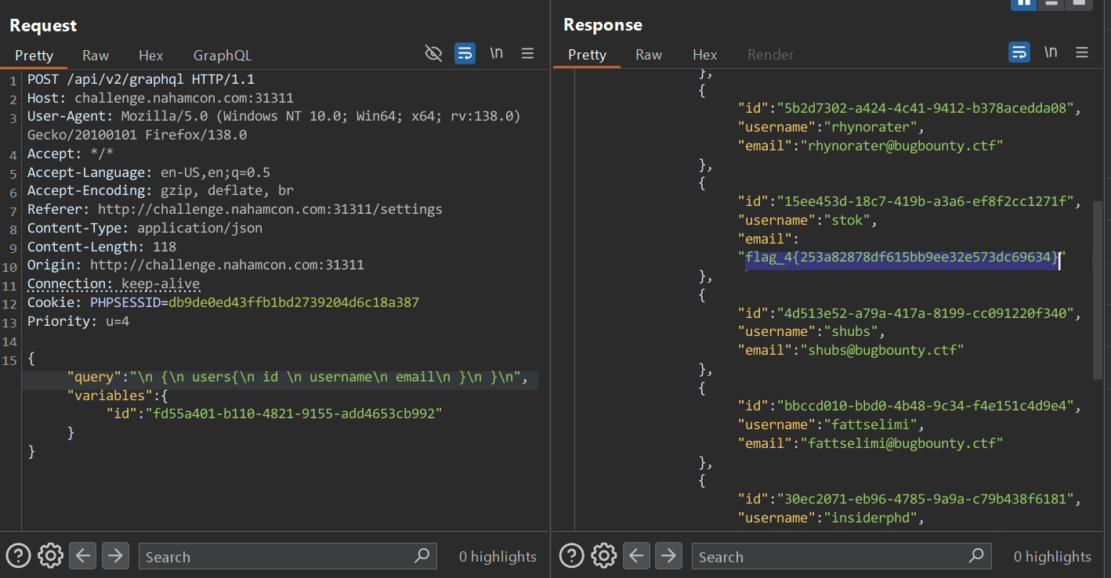The width and height of the screenshot is (1111, 578).
Task: Open help icon below Request editor
Action: [x=18, y=556]
